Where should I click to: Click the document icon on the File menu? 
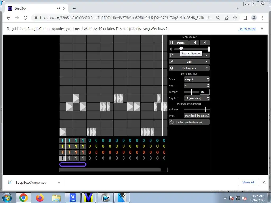pos(171,55)
